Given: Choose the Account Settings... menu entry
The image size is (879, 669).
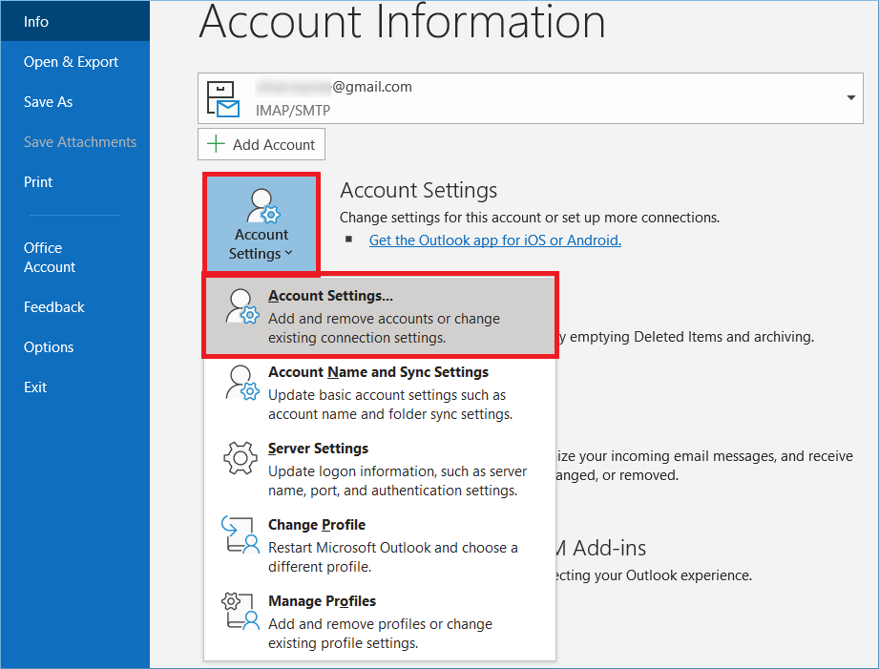Looking at the screenshot, I should pyautogui.click(x=380, y=316).
